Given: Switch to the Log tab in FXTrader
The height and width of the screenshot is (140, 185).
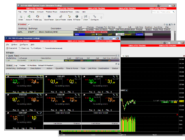Looking at the screenshot, I should pos(16,65).
